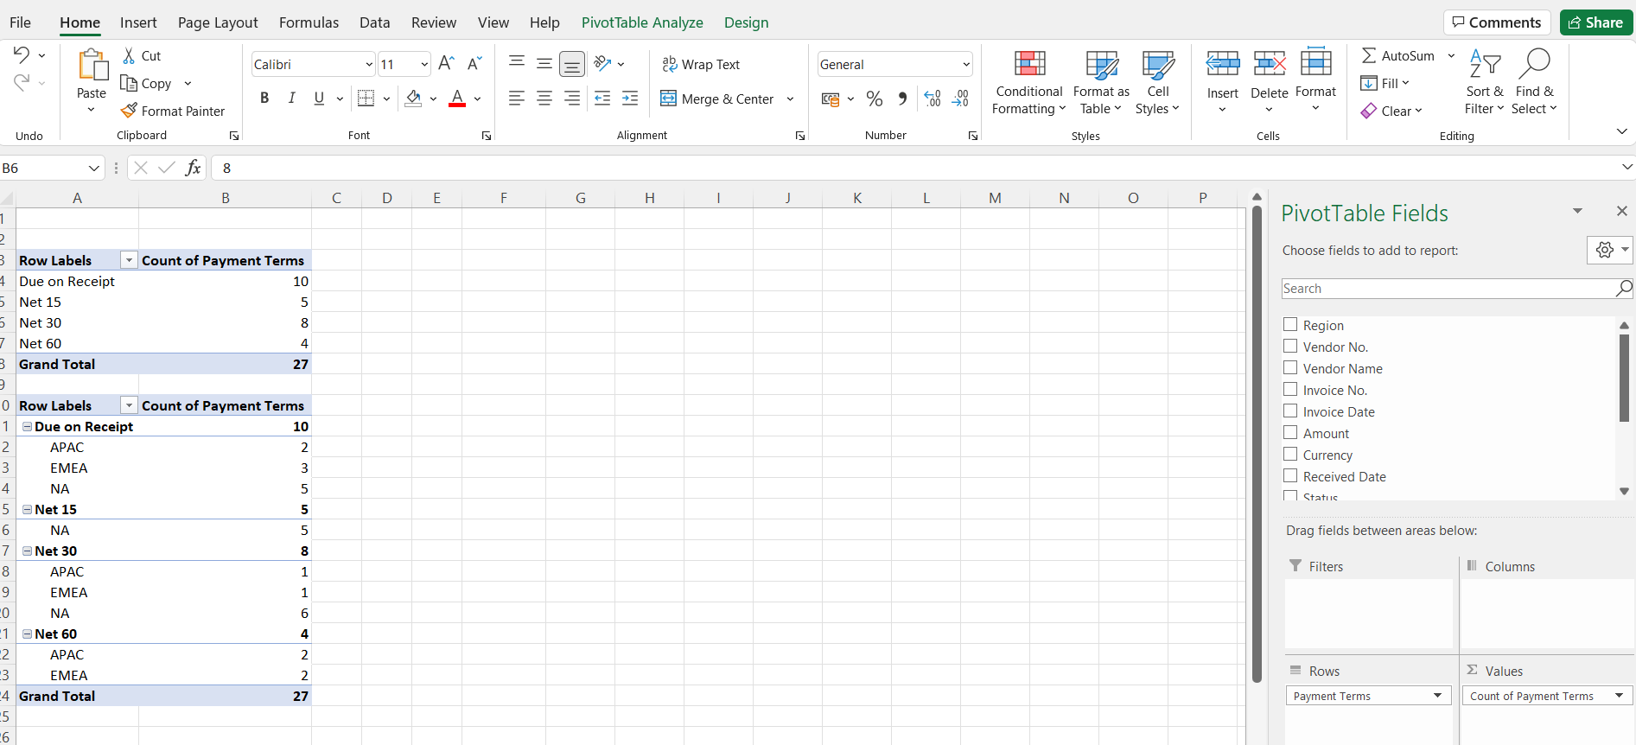The height and width of the screenshot is (745, 1636).
Task: Switch to the Page Layout tab
Action: pyautogui.click(x=218, y=22)
